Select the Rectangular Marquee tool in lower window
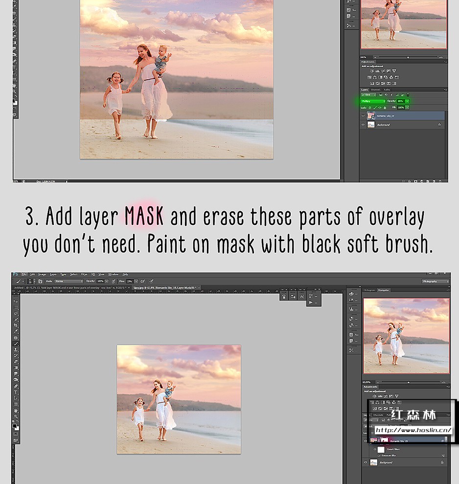This screenshot has height=484, width=459. point(16,308)
